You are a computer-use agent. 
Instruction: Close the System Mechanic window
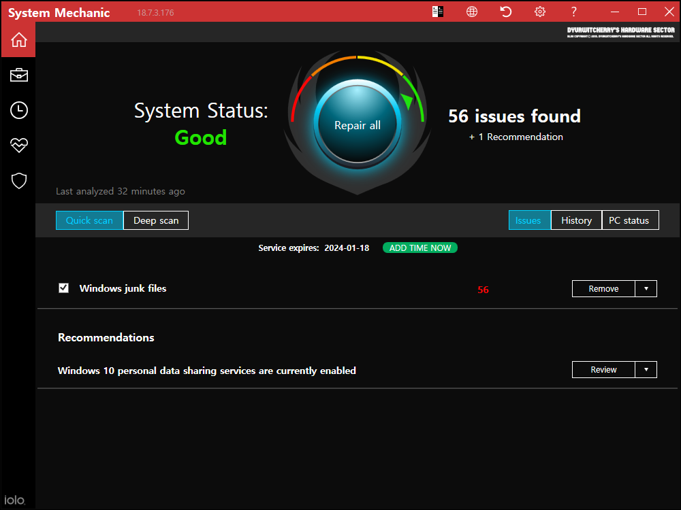pyautogui.click(x=669, y=12)
